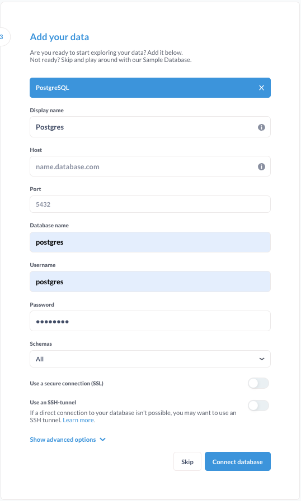
Task: Remove the PostgreSQL selection with the X icon
Action: pos(261,88)
